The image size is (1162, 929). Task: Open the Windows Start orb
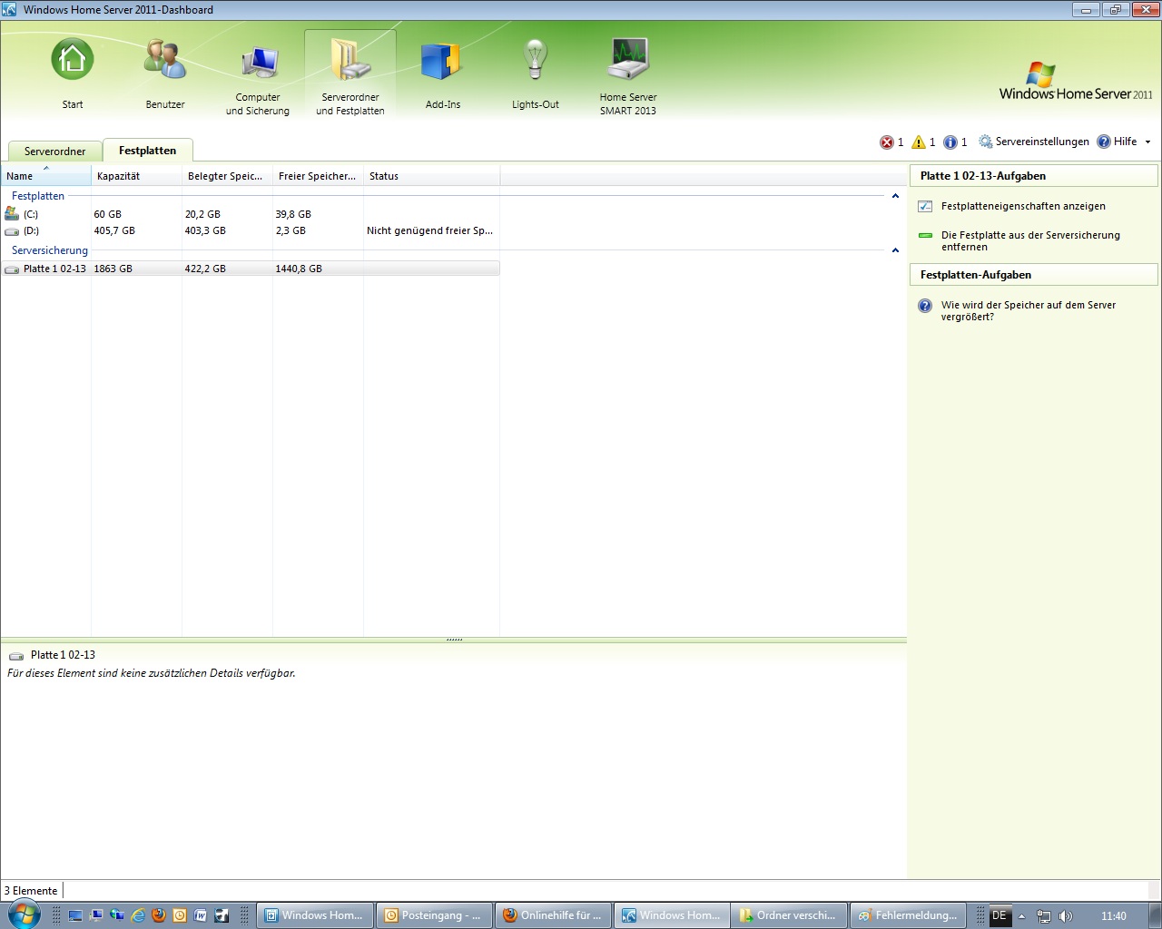pyautogui.click(x=24, y=914)
